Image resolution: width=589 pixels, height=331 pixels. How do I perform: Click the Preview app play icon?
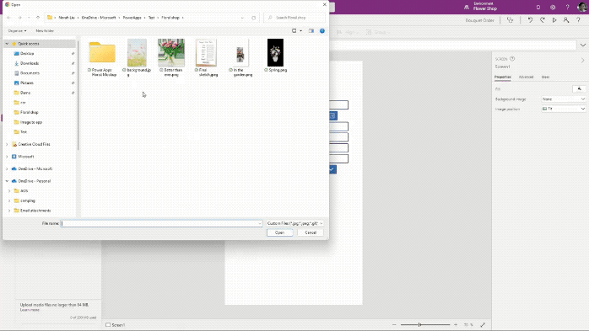click(554, 20)
